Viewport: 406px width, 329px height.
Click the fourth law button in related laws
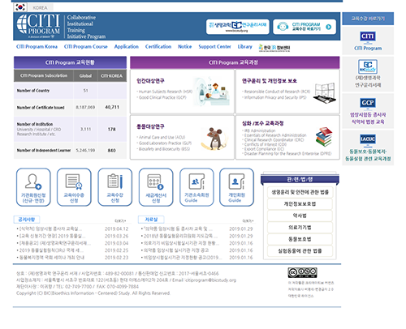pyautogui.click(x=300, y=228)
